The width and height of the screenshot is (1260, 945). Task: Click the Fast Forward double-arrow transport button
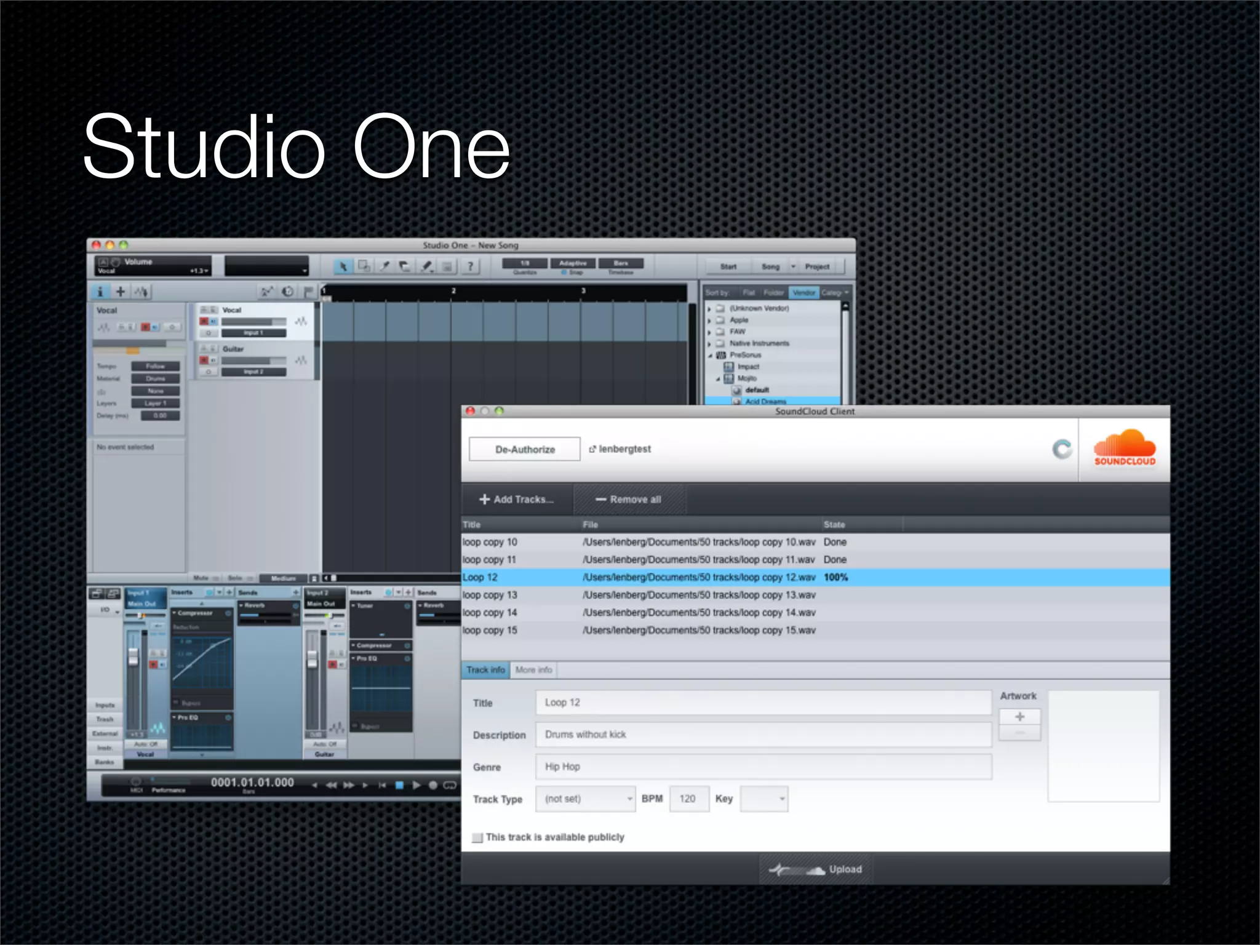348,785
